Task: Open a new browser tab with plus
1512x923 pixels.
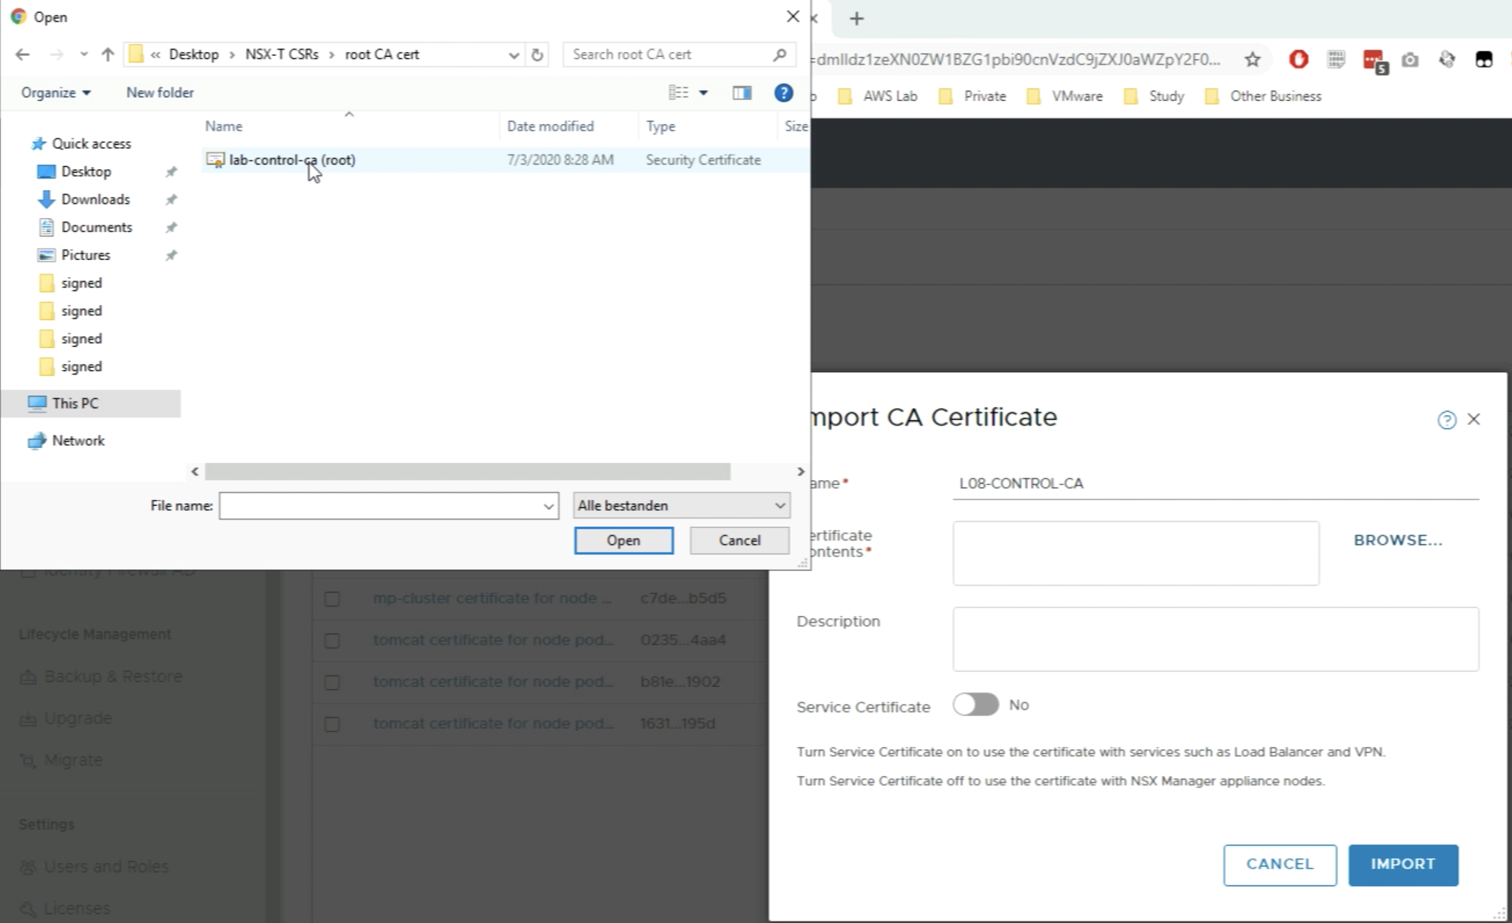Action: tap(857, 18)
